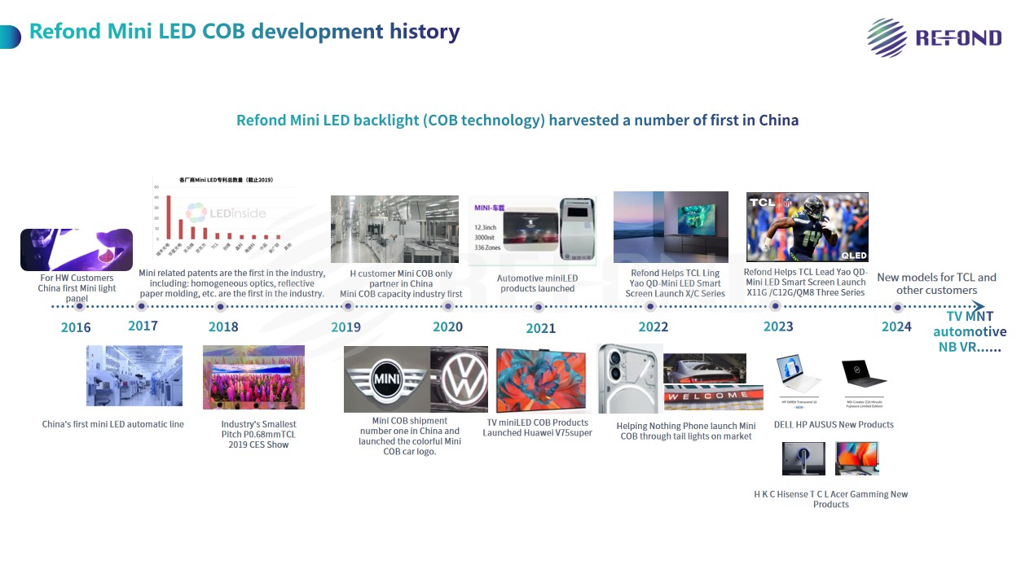Select the 2024 timeline marker dot

click(x=897, y=307)
